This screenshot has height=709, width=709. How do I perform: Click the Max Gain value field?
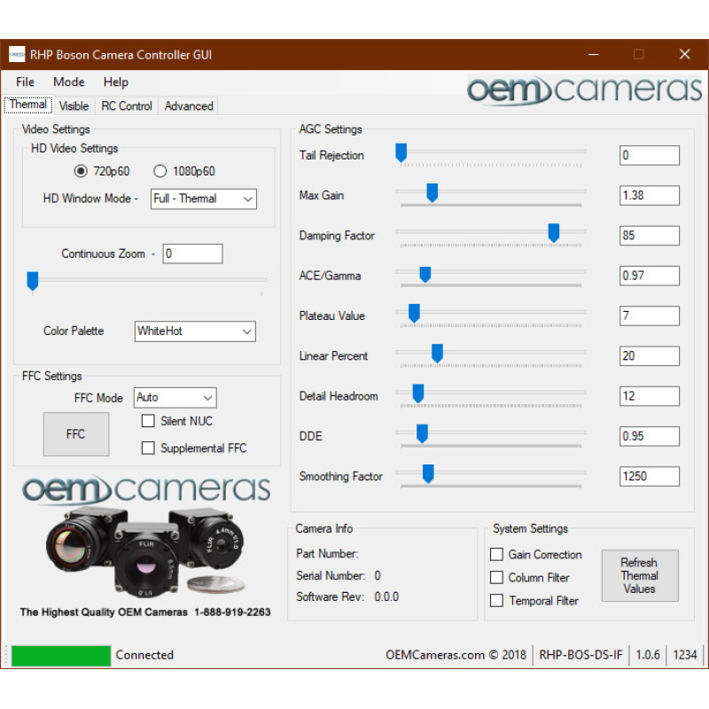pos(650,195)
